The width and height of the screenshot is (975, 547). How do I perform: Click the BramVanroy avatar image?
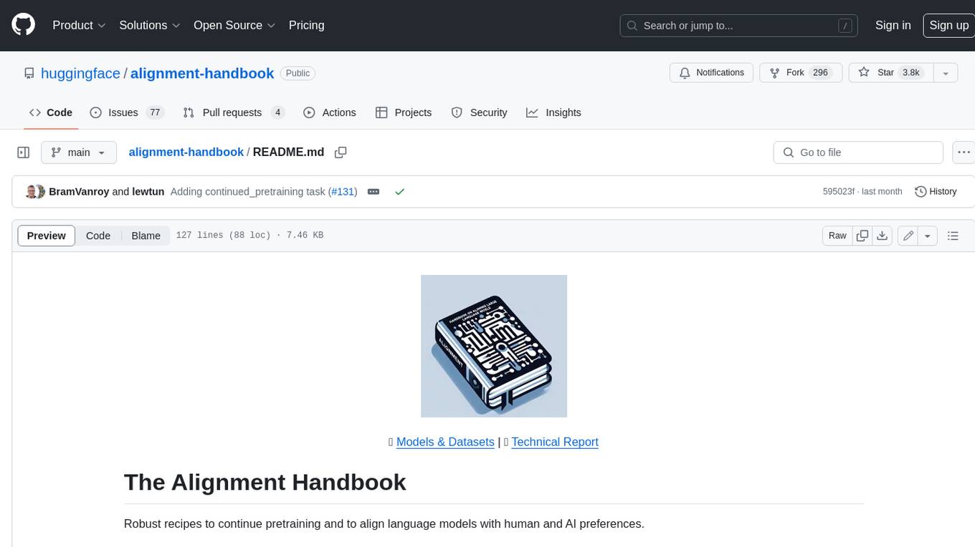pyautogui.click(x=32, y=192)
